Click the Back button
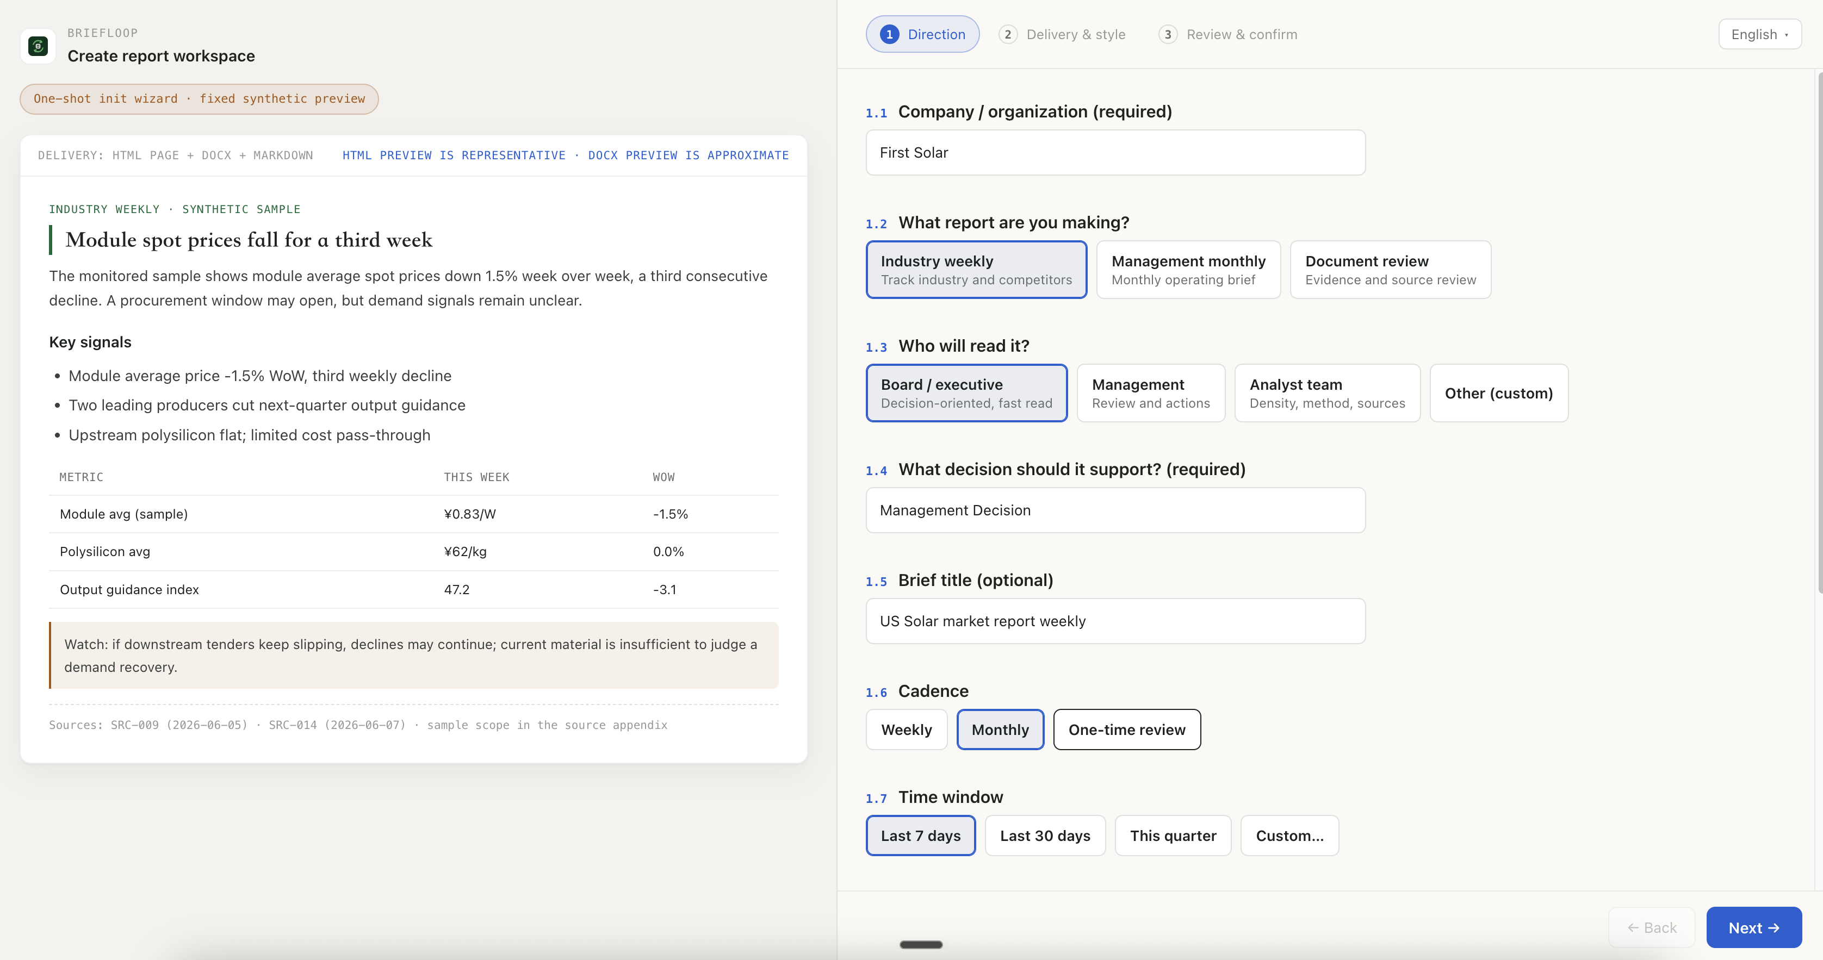Viewport: 1823px width, 960px height. pos(1652,927)
